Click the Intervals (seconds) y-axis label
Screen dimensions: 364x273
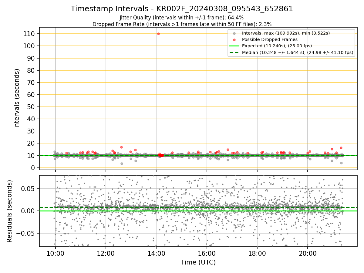(x=17, y=99)
